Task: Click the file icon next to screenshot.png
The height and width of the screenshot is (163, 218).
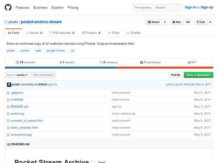Action: (x=8, y=135)
